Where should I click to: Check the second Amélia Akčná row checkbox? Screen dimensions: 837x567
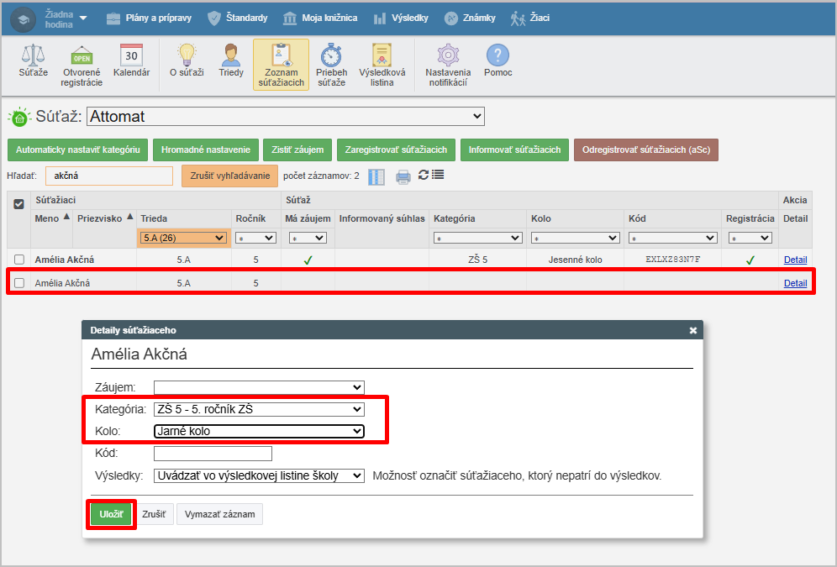19,283
